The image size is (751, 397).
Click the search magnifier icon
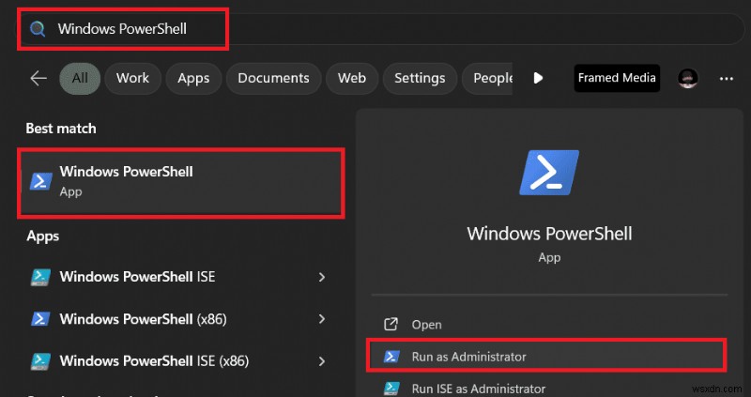pyautogui.click(x=38, y=29)
